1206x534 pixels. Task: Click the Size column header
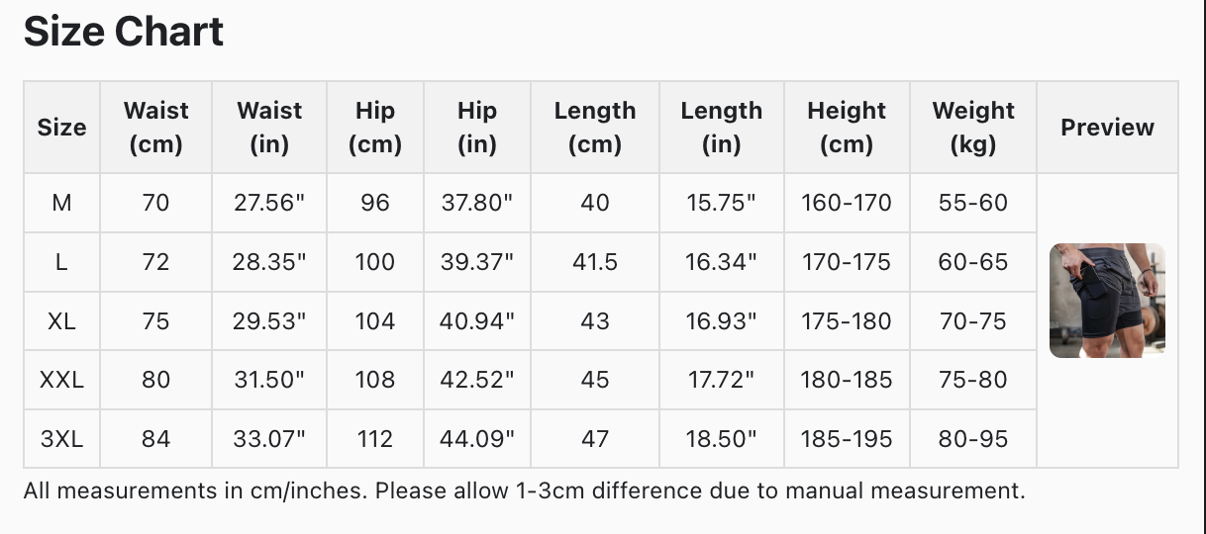pyautogui.click(x=61, y=128)
